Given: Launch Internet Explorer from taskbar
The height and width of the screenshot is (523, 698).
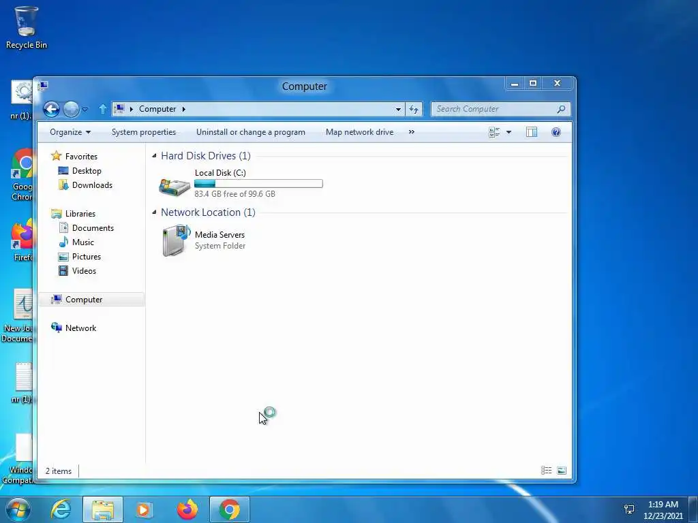Looking at the screenshot, I should 61,509.
